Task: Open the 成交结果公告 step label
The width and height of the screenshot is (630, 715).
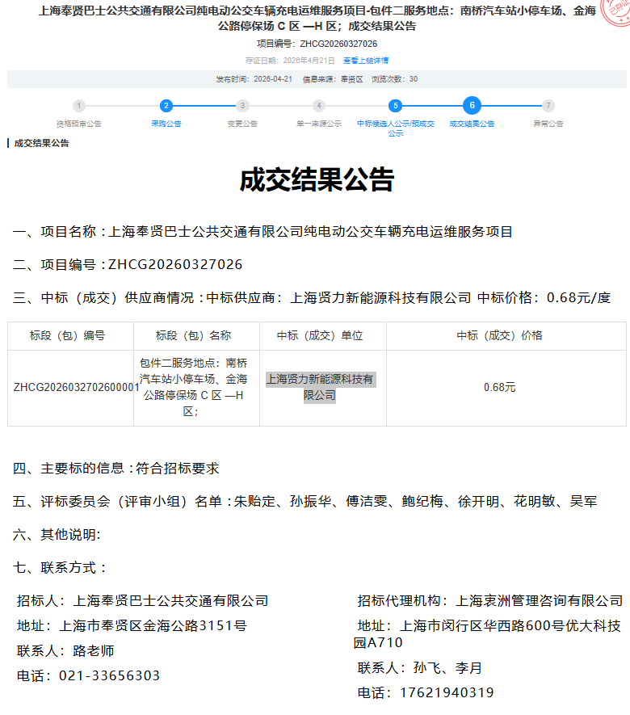Action: (472, 124)
